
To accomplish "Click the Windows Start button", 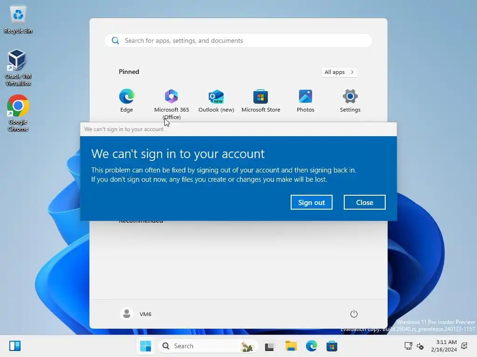I will [x=145, y=346].
